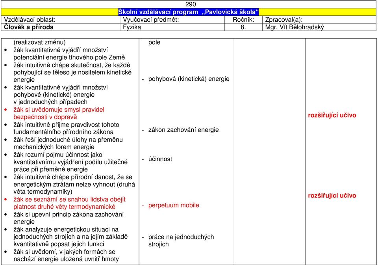The image size is (378, 265).
Task: Click topic "zákon zachování energie"
Action: 183,130
